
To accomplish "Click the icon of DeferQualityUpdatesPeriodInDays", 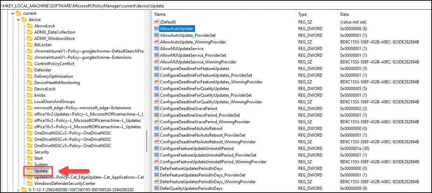I will pyautogui.click(x=156, y=188).
